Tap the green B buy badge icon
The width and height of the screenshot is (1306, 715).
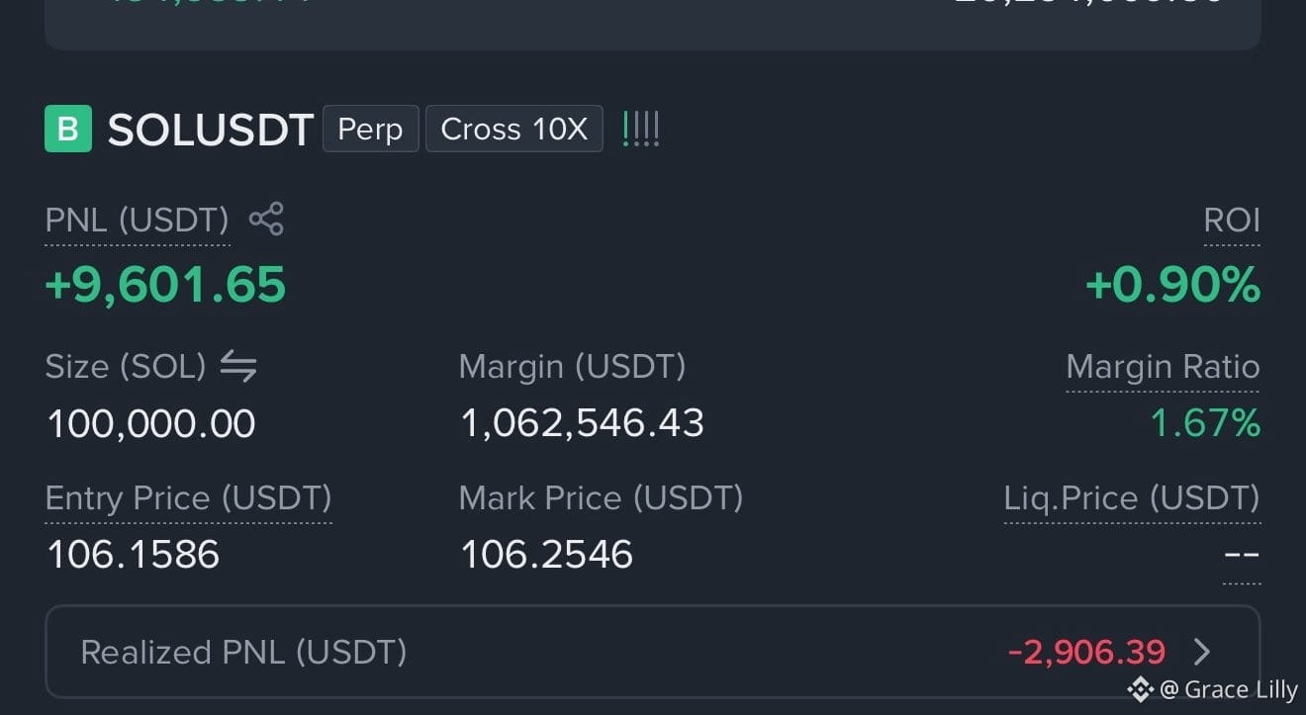[x=68, y=129]
